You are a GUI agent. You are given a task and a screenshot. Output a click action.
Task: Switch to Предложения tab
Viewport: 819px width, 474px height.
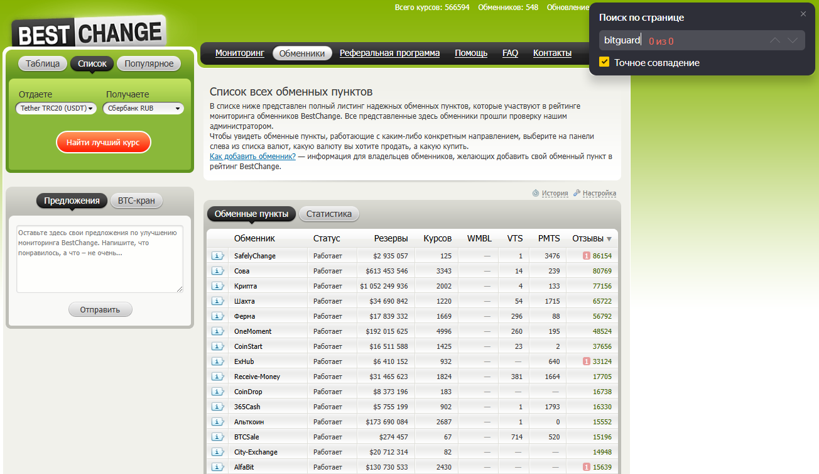click(x=72, y=201)
